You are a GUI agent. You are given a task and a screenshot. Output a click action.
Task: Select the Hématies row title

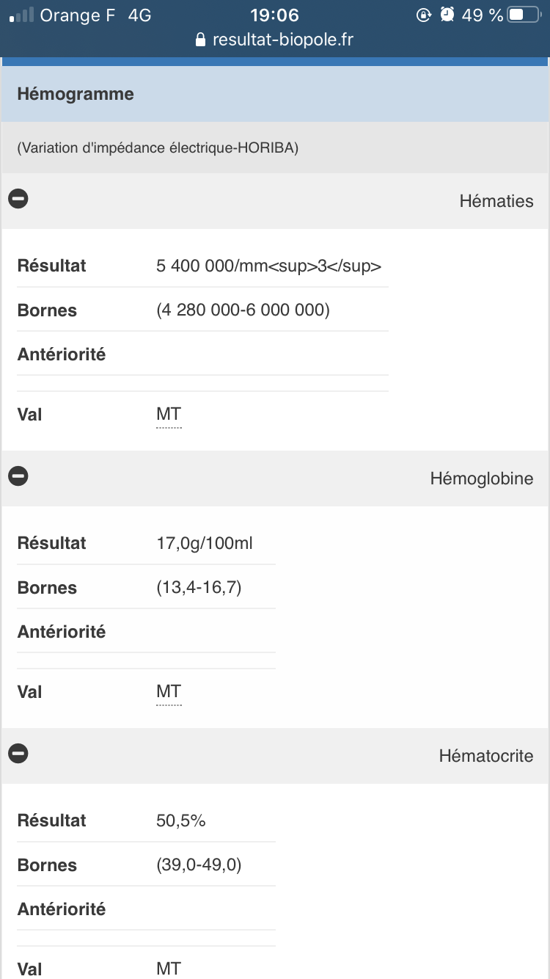496,201
